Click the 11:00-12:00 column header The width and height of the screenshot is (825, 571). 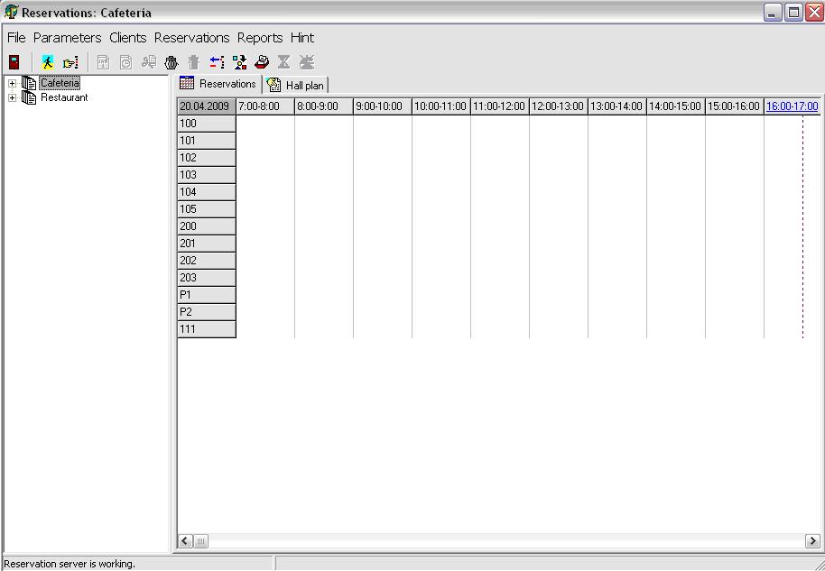[x=500, y=106]
